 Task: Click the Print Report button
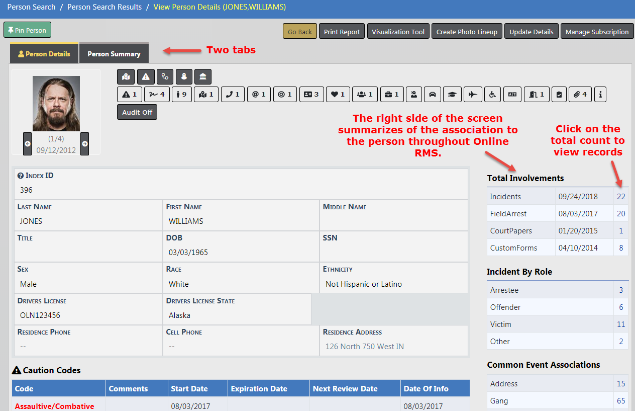[x=342, y=32]
